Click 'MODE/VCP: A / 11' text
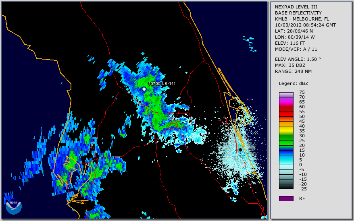This screenshot has height=221, width=354. (296, 49)
